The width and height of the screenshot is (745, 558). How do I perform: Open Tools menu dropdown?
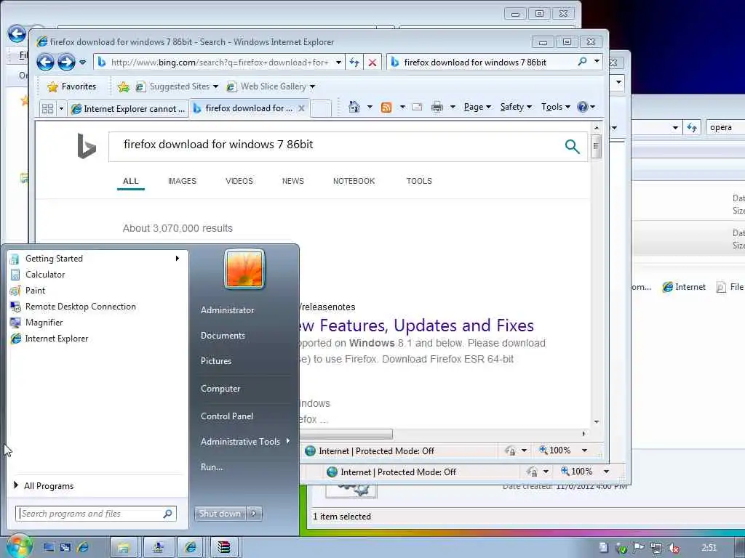(x=555, y=107)
